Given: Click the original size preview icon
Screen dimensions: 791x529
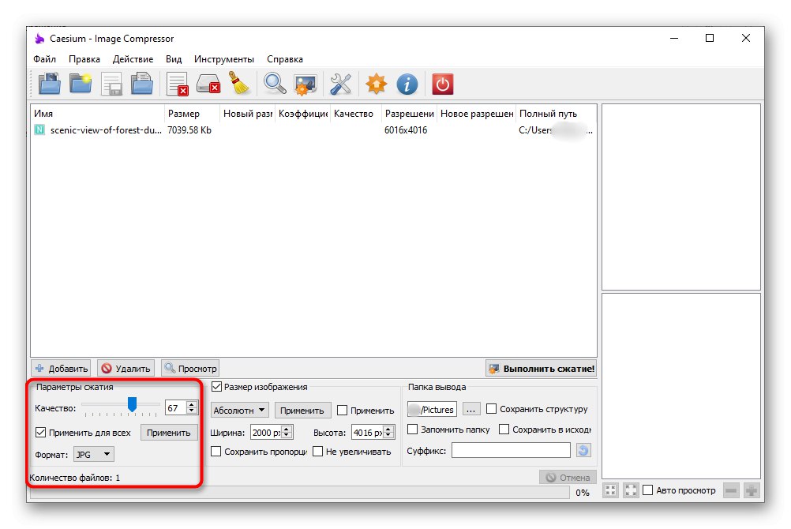Looking at the screenshot, I should point(631,490).
